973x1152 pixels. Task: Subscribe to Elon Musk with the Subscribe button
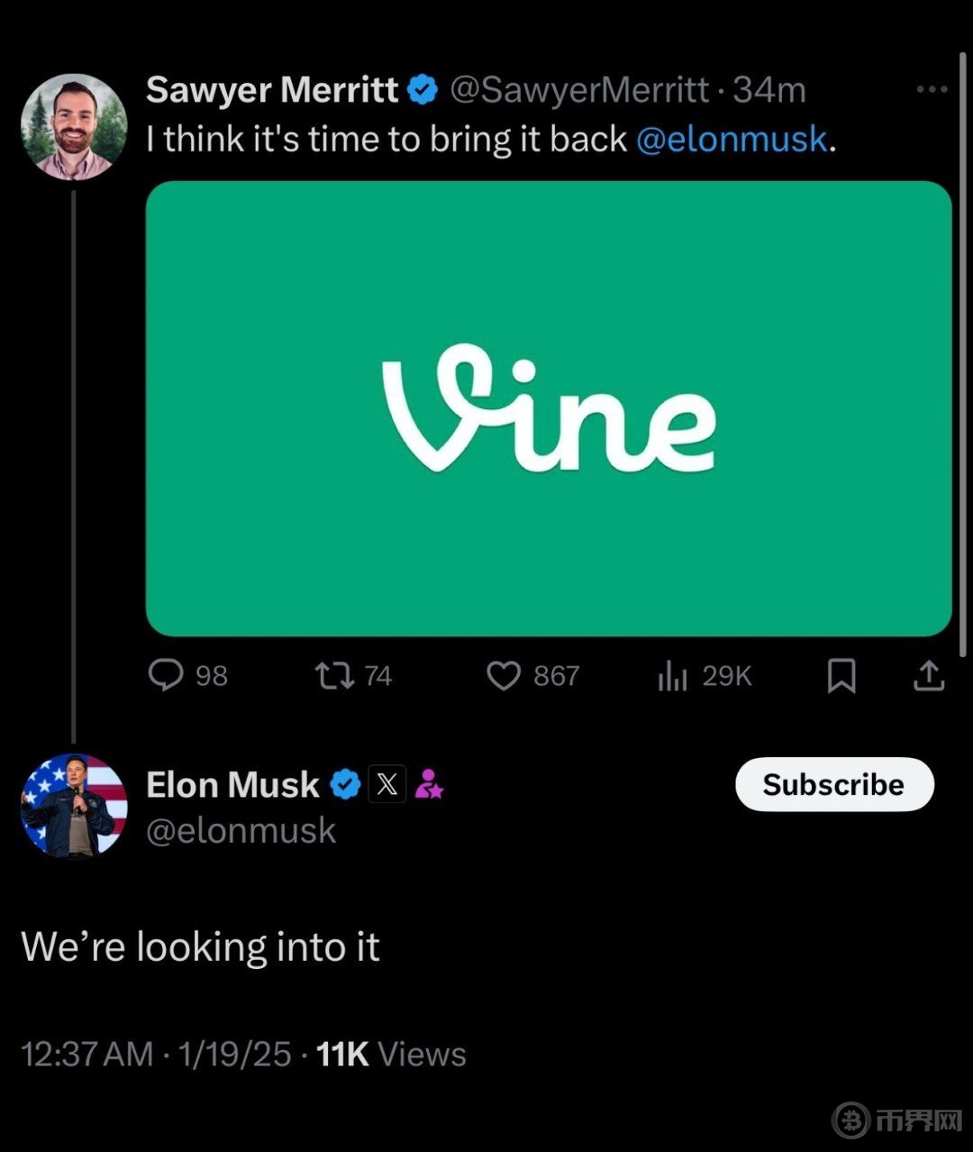point(834,784)
